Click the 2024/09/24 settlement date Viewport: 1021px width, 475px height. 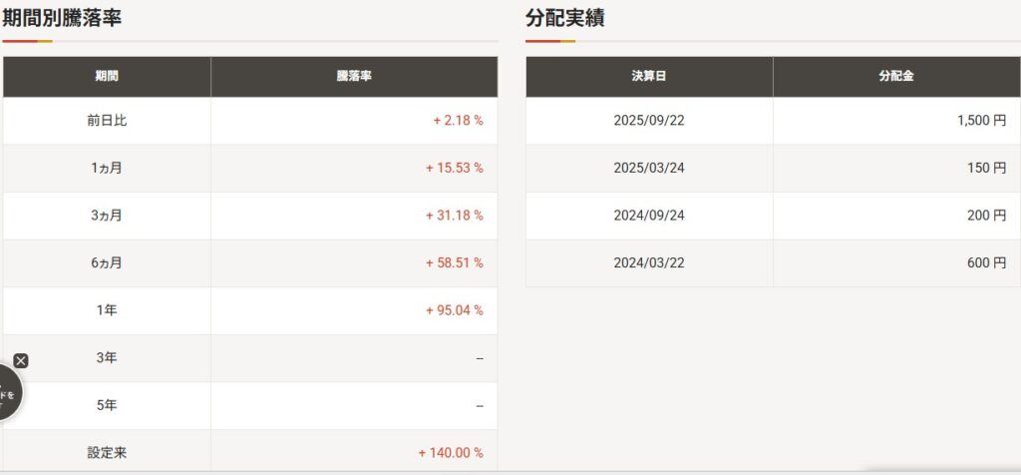tap(649, 216)
